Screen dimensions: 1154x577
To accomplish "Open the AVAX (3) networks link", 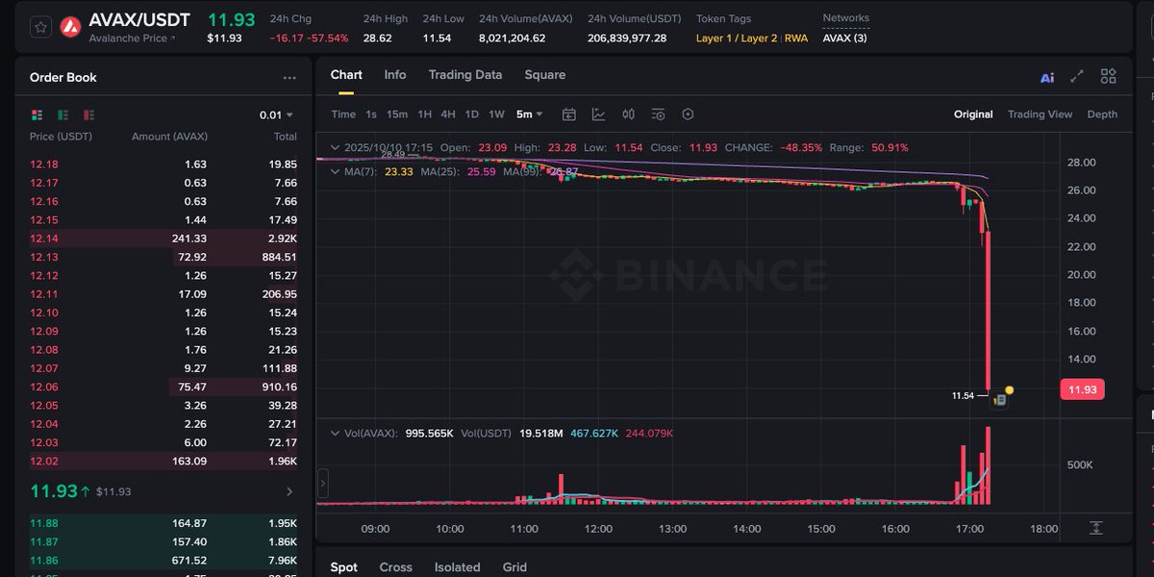I will click(x=844, y=38).
